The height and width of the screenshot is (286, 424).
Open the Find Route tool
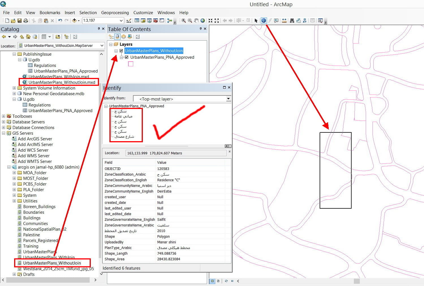(x=298, y=21)
